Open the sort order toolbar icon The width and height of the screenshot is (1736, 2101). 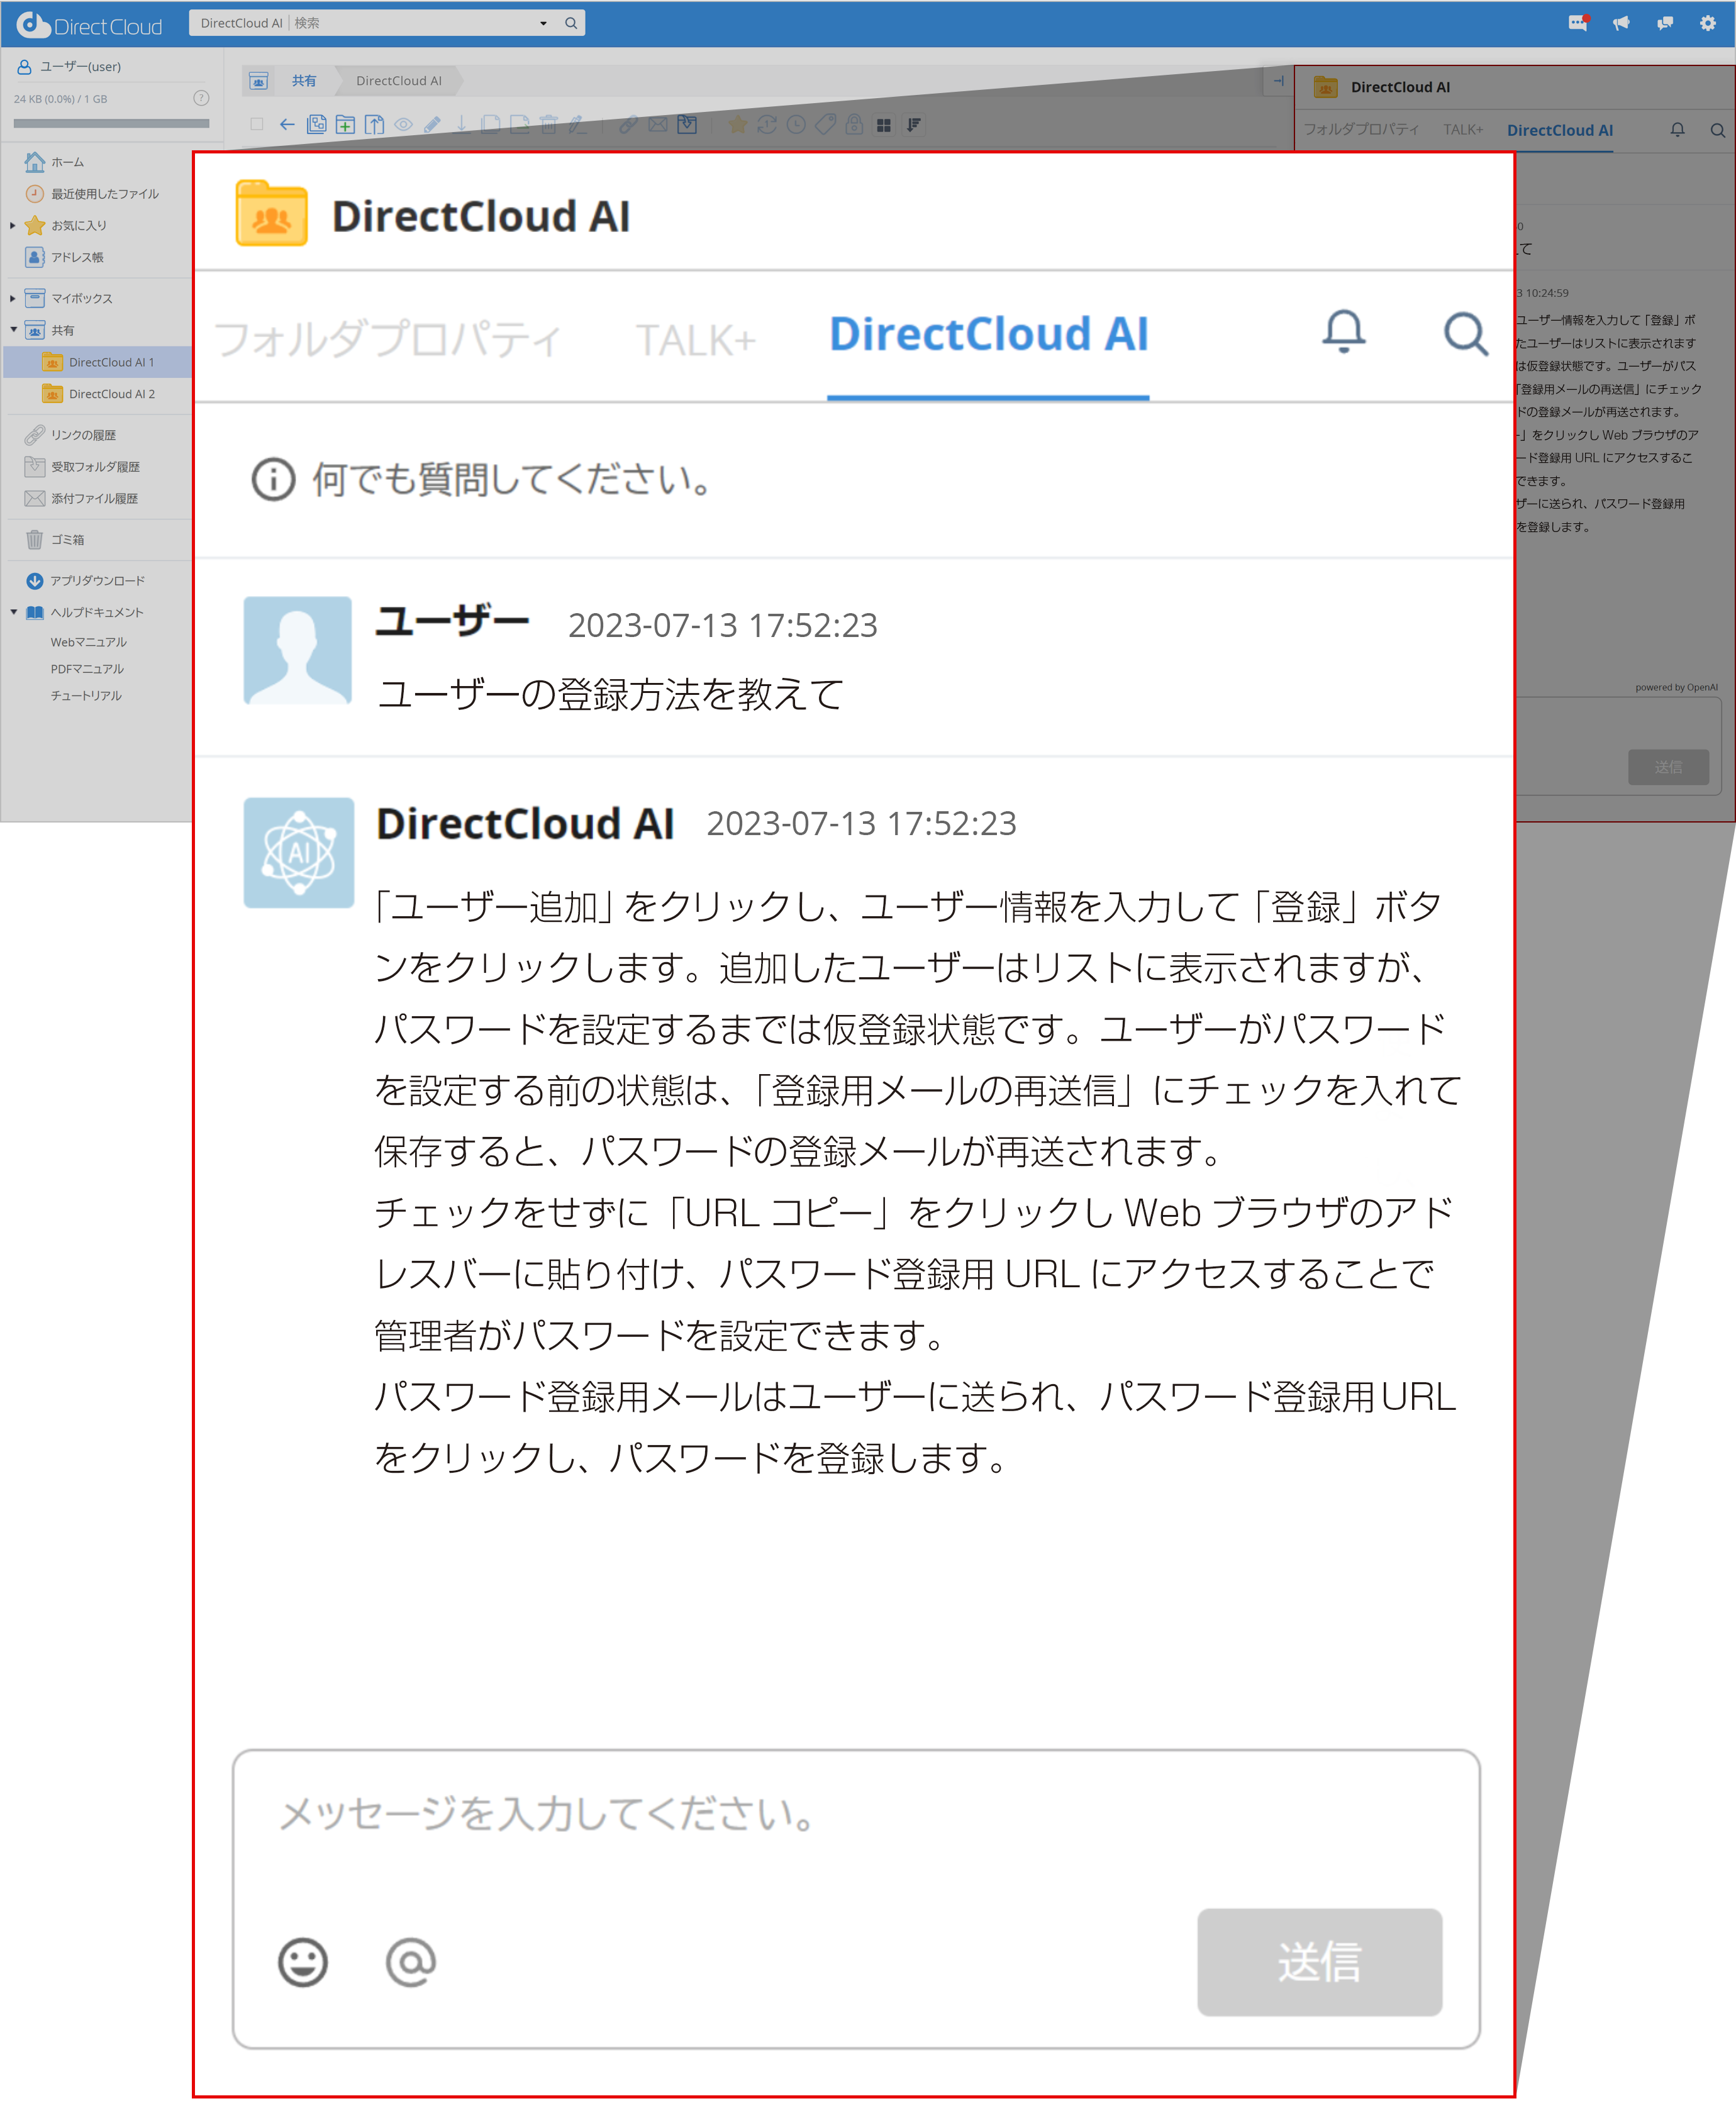click(913, 125)
